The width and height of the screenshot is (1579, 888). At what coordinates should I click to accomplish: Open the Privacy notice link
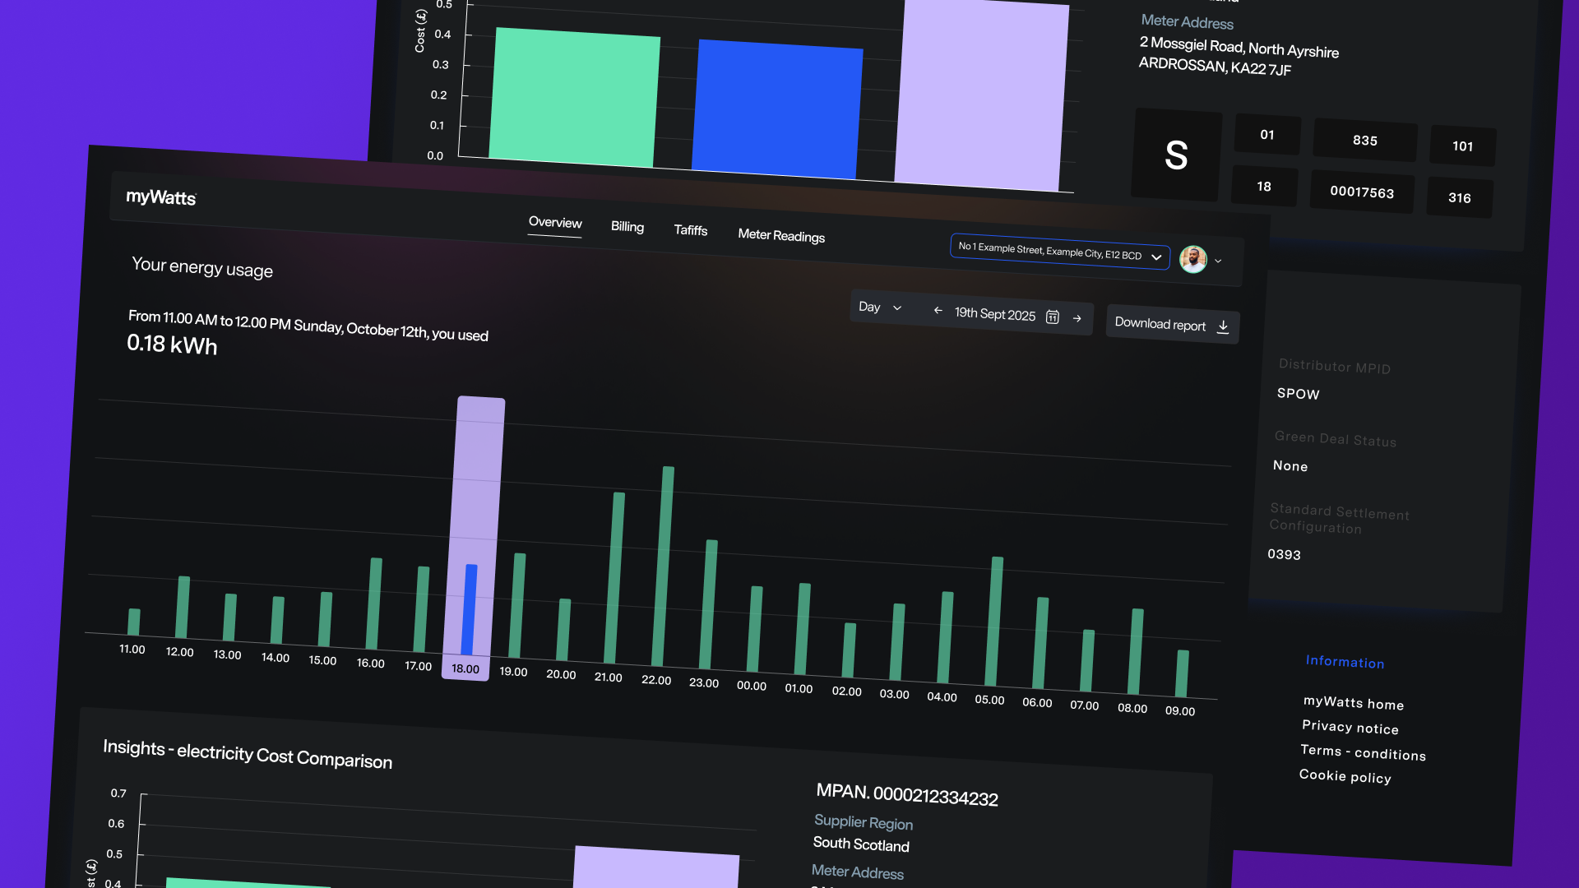[x=1350, y=727]
